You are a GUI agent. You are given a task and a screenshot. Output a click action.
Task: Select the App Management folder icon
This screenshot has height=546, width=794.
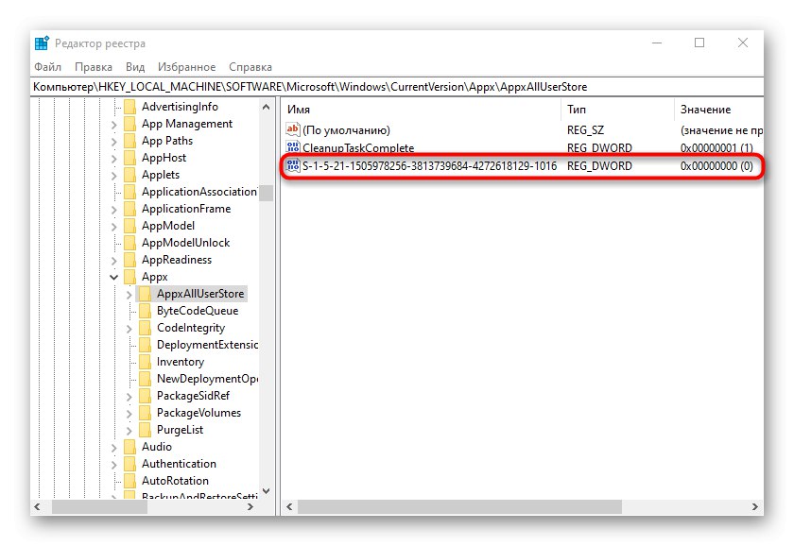tap(130, 124)
